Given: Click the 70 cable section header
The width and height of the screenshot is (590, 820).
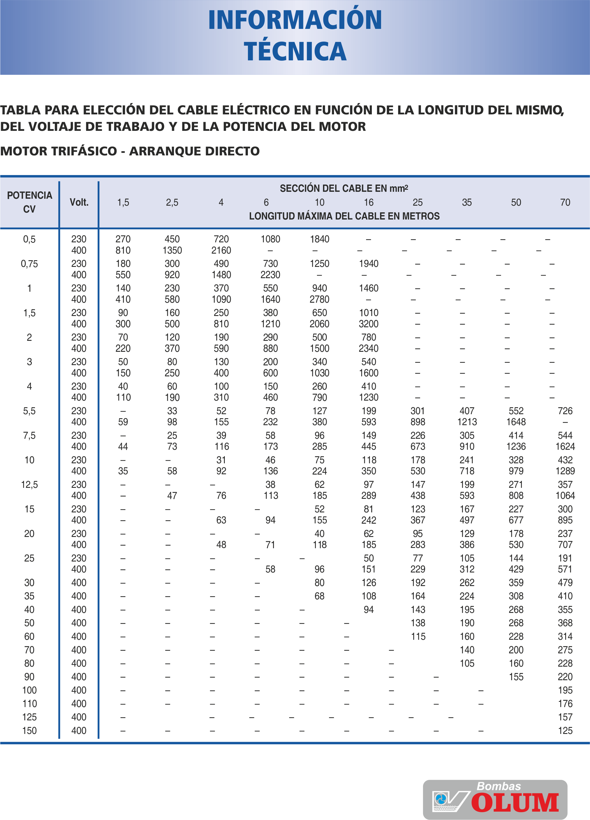Looking at the screenshot, I should [x=565, y=202].
